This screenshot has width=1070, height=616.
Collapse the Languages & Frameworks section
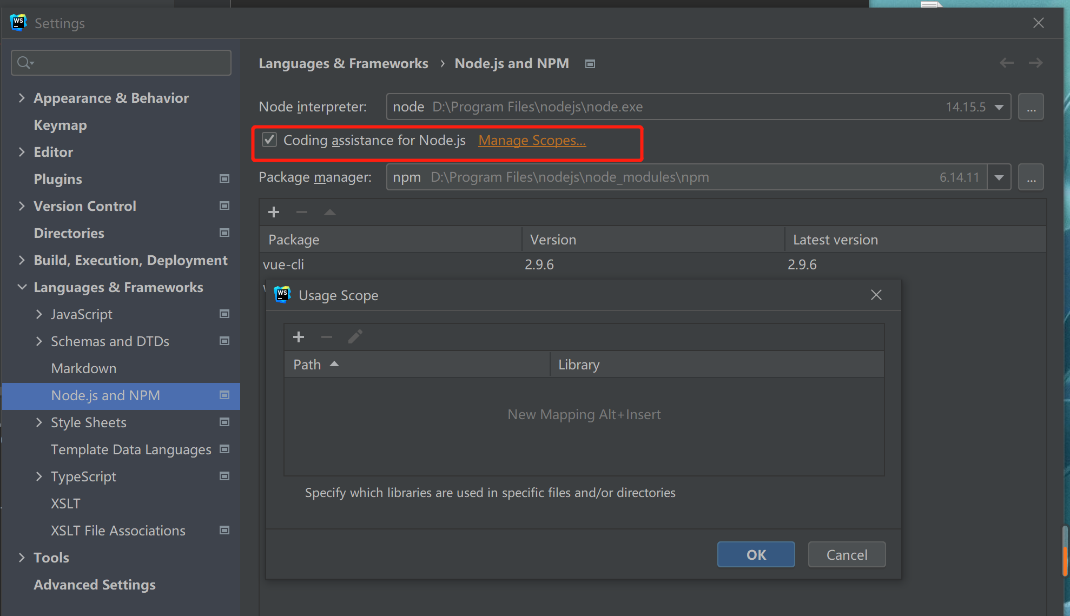tap(22, 287)
